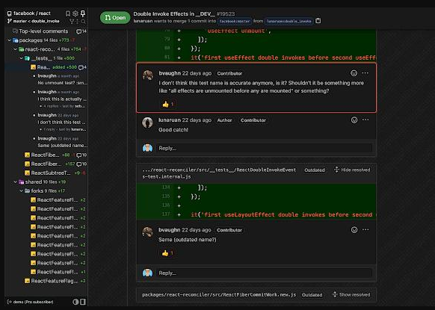Image resolution: width=435 pixels, height=310 pixels.
Task: Click the fork icon next to the branch name
Action: click(72, 21)
